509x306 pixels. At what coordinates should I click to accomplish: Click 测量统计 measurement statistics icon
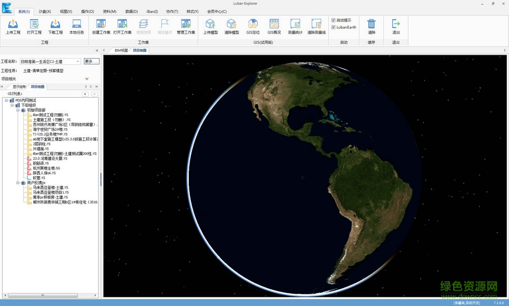295,25
